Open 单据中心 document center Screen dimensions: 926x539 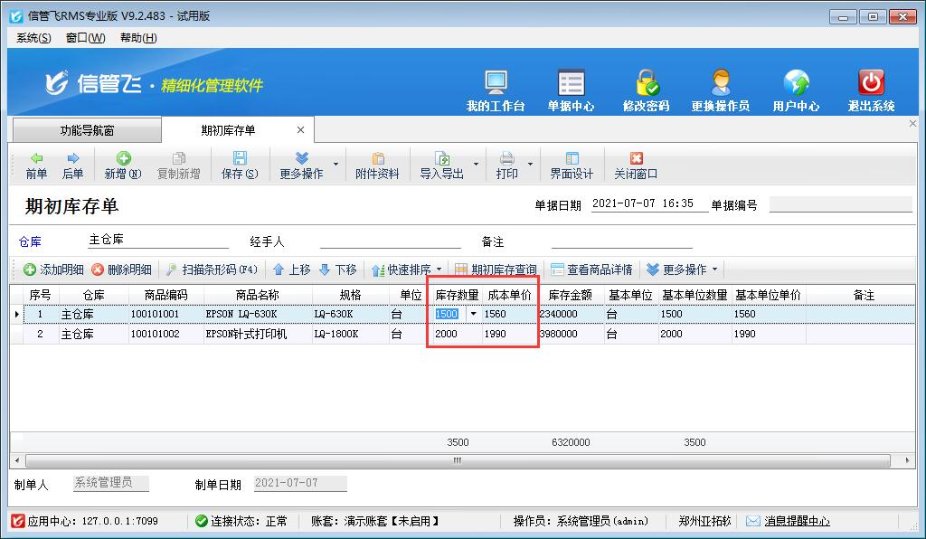pos(571,90)
